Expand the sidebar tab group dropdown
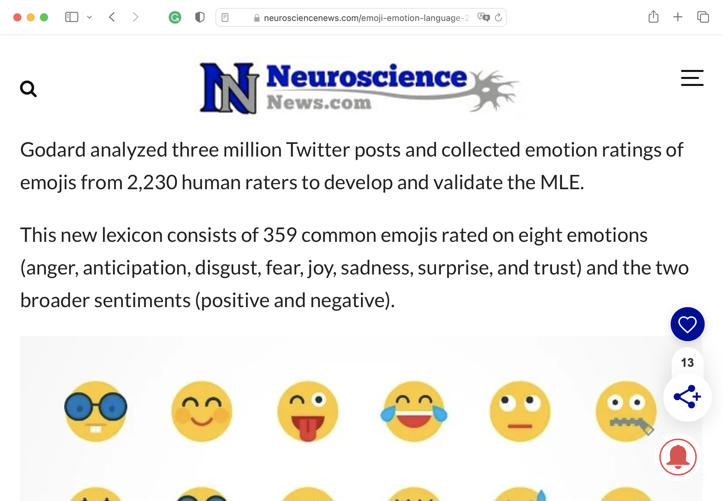722x501 pixels. (x=89, y=17)
